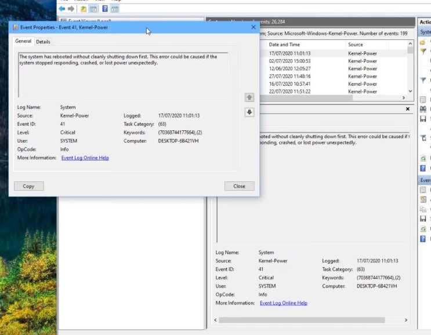
Task: Select the event row dated 12/06/2020 12:05:27
Action: [x=333, y=68]
